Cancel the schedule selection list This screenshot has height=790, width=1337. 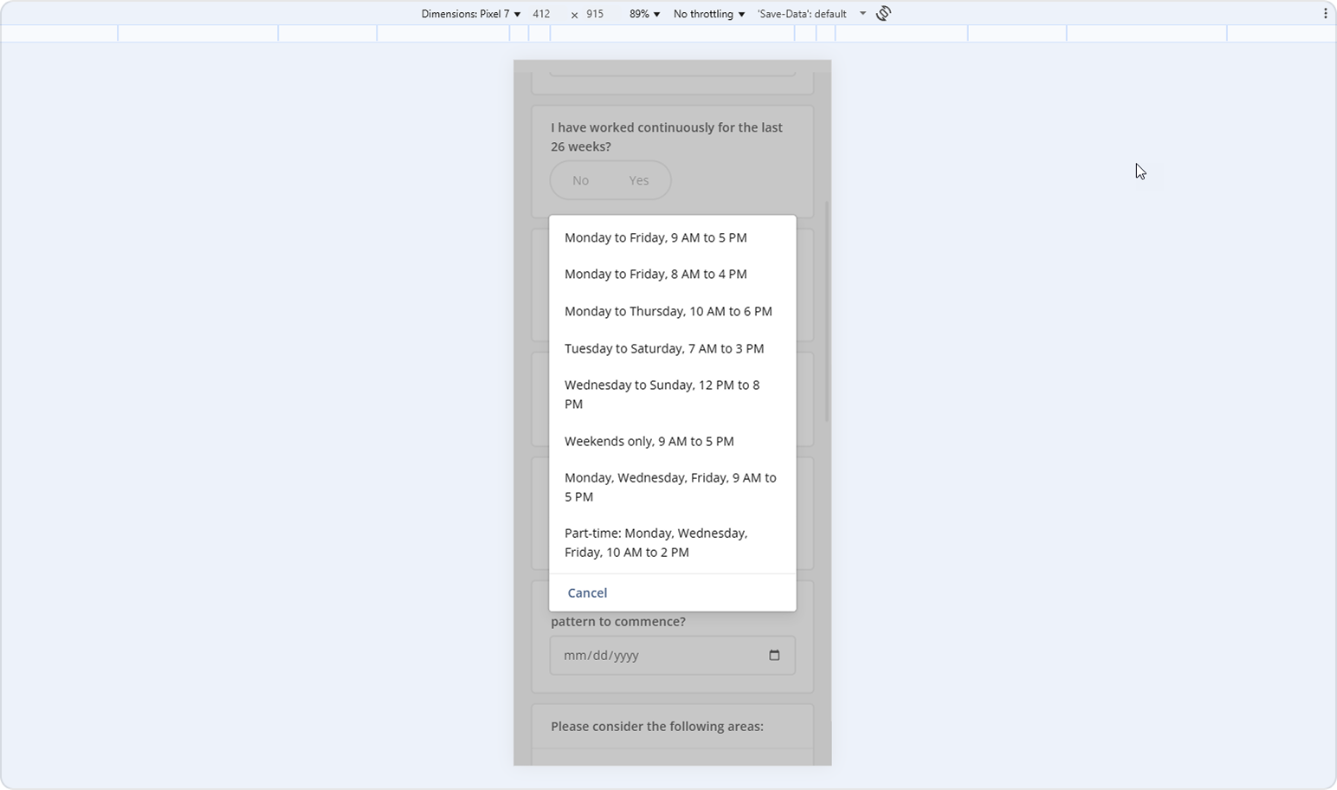click(x=587, y=592)
